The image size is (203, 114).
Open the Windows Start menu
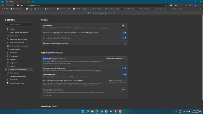coord(83,111)
